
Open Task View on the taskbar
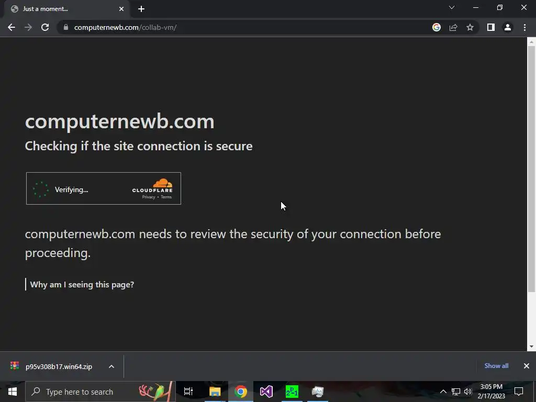188,392
